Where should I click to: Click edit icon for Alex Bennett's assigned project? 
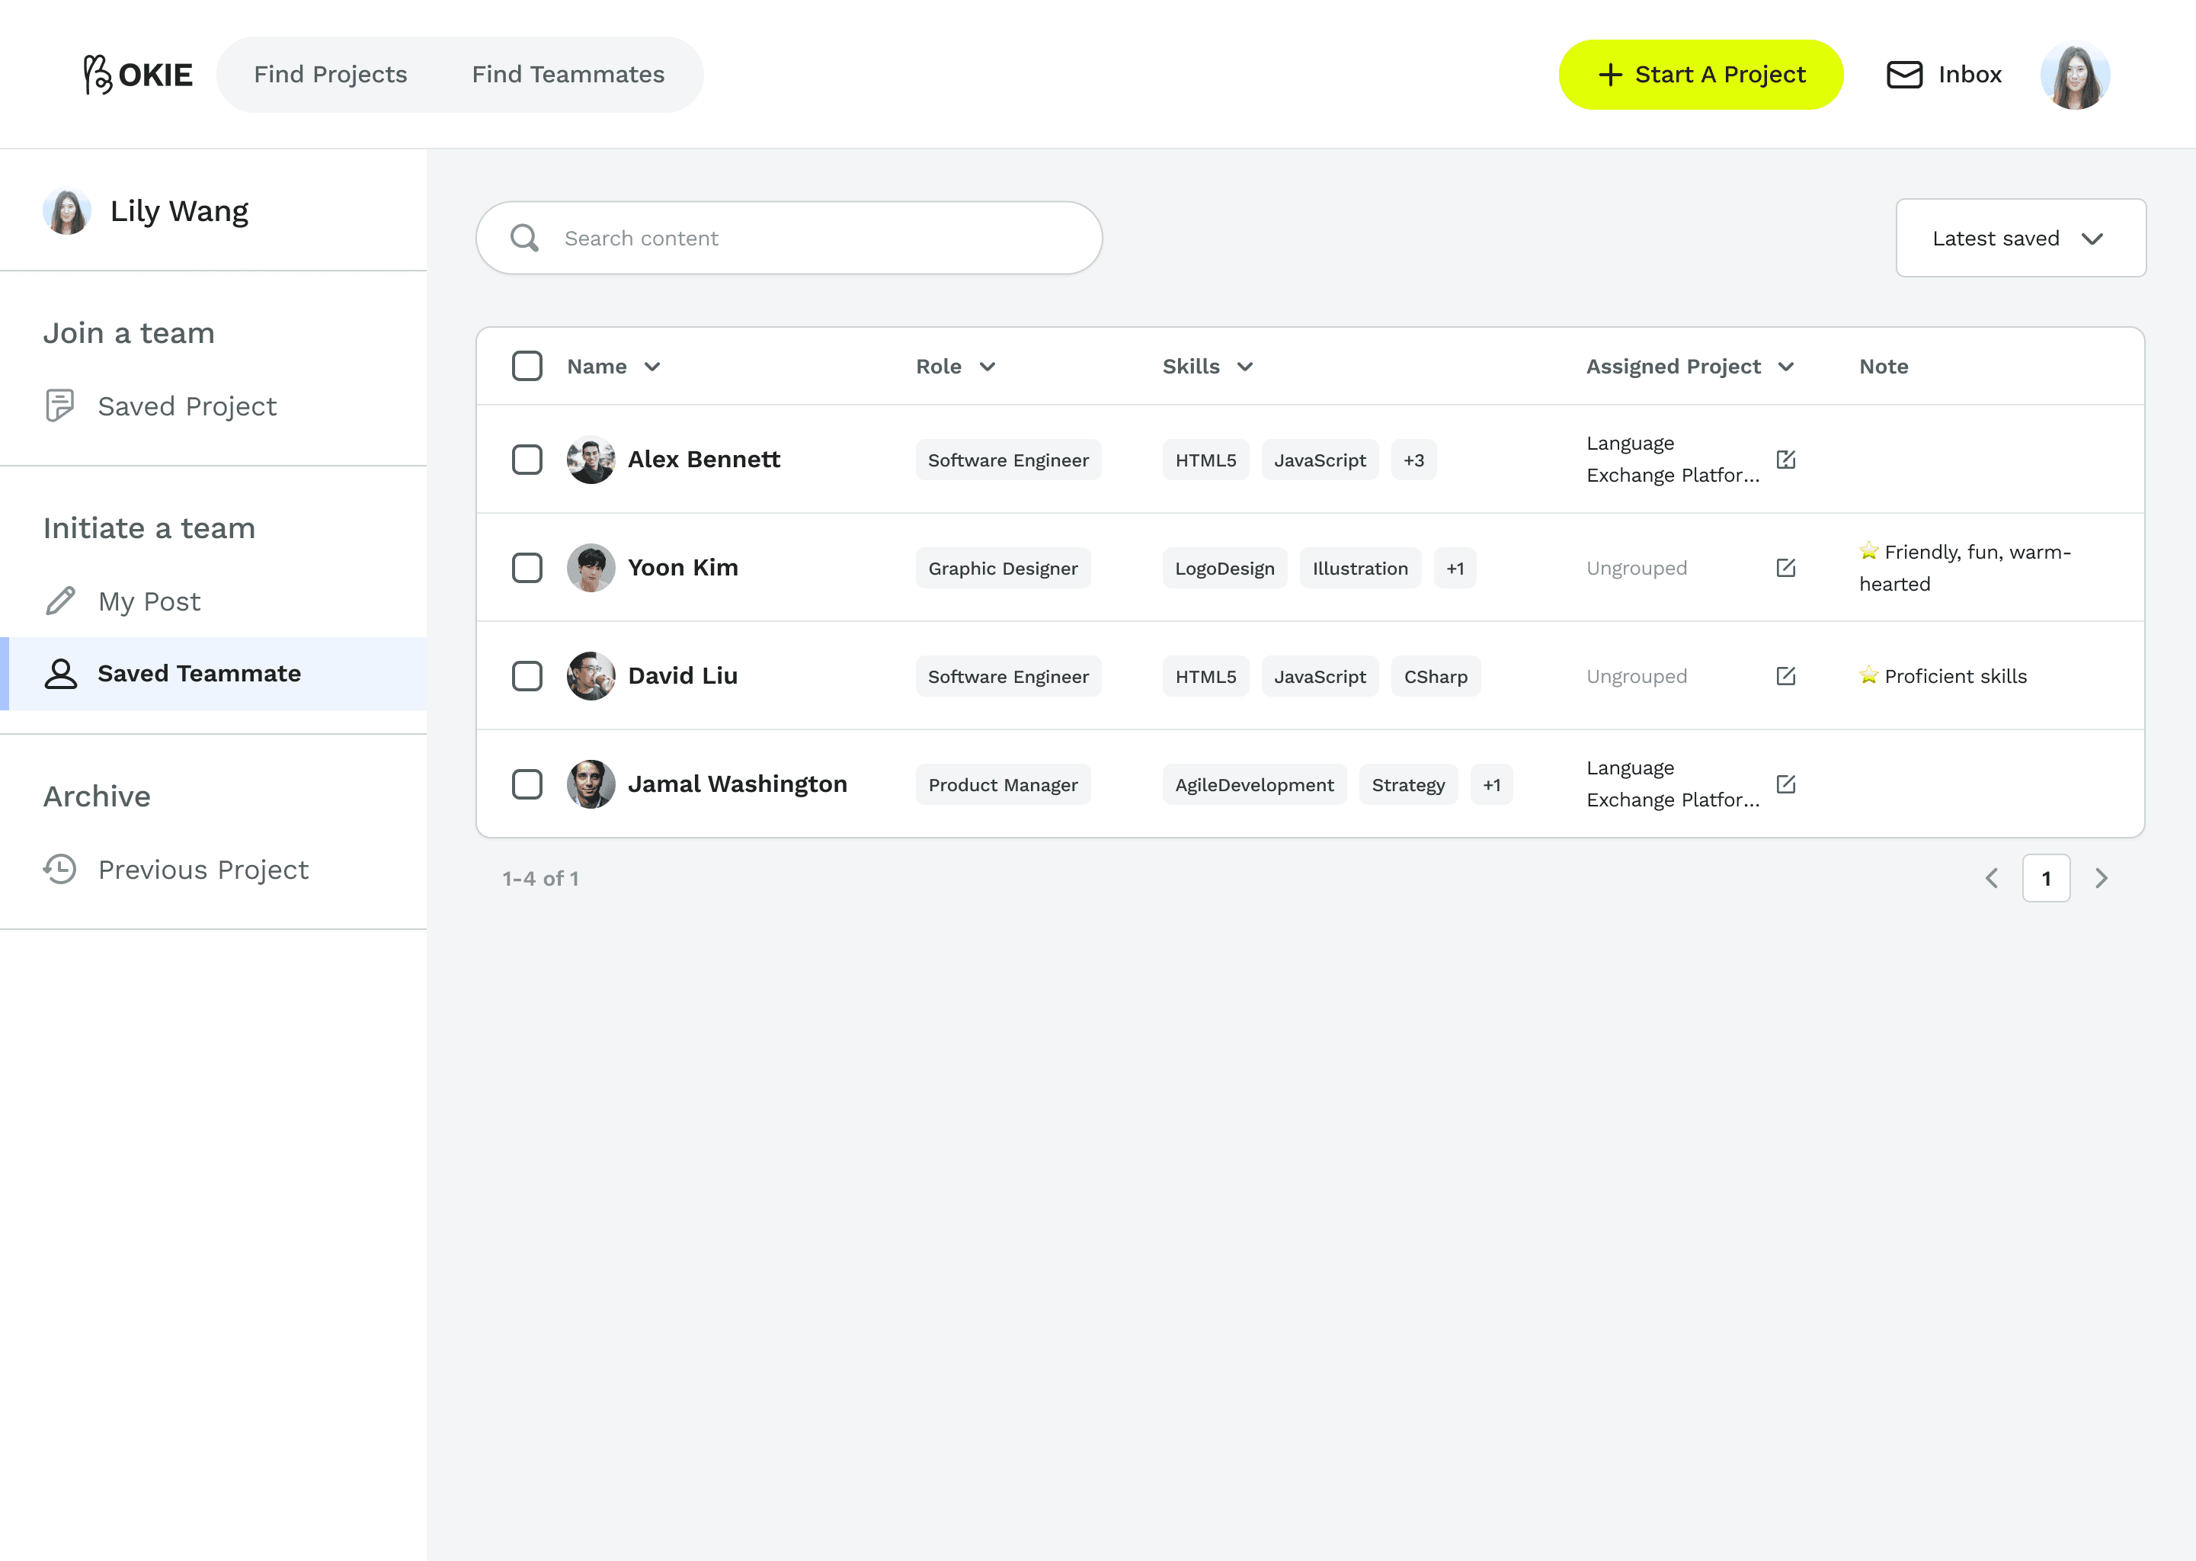(1786, 460)
